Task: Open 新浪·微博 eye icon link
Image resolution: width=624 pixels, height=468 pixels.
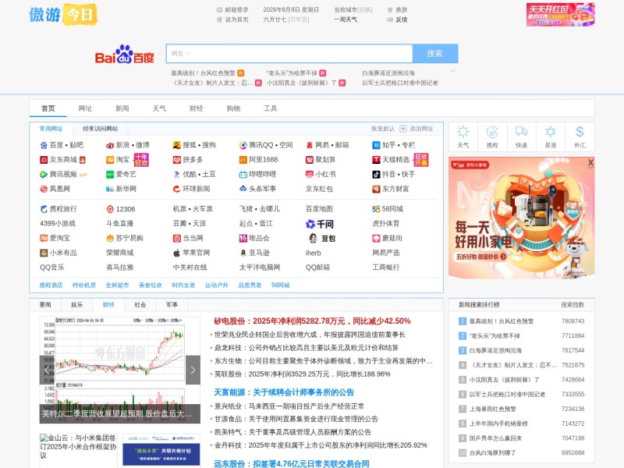Action: pos(128,145)
